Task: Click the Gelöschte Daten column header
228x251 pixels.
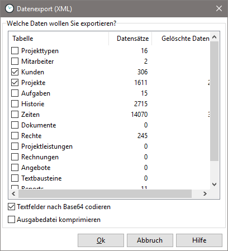Action: (x=181, y=39)
